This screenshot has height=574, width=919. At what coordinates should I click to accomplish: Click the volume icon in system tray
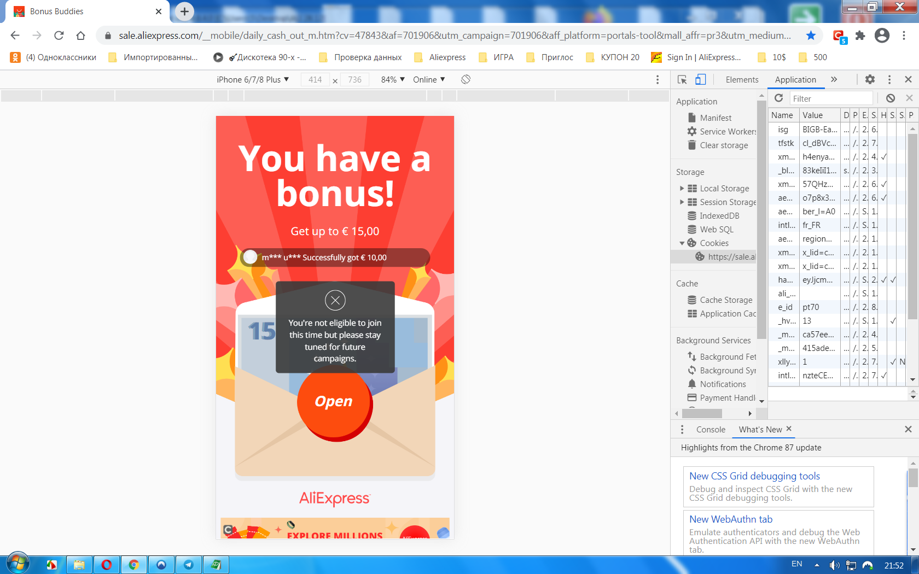(x=834, y=565)
